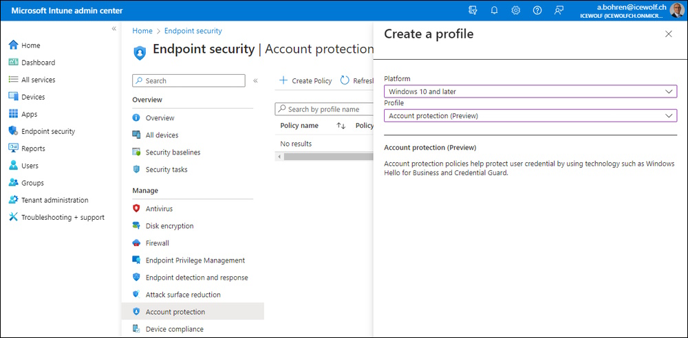Open the notifications bell
The image size is (688, 338).
pyautogui.click(x=494, y=10)
